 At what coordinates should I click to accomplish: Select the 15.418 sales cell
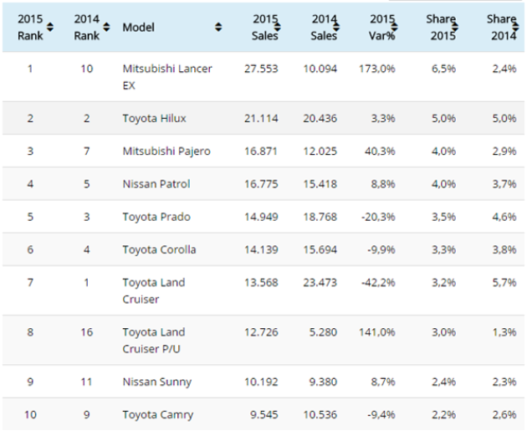[320, 184]
